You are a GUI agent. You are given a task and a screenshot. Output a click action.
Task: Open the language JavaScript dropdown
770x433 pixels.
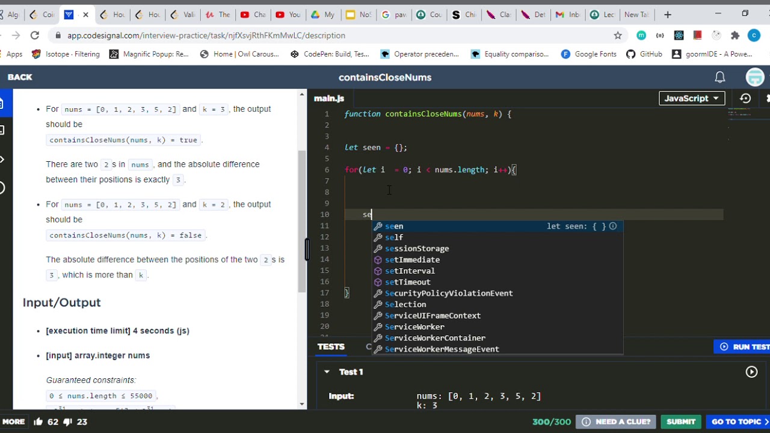[691, 98]
